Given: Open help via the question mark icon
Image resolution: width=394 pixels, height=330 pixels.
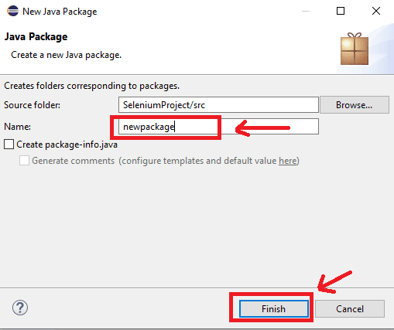Looking at the screenshot, I should (20, 308).
